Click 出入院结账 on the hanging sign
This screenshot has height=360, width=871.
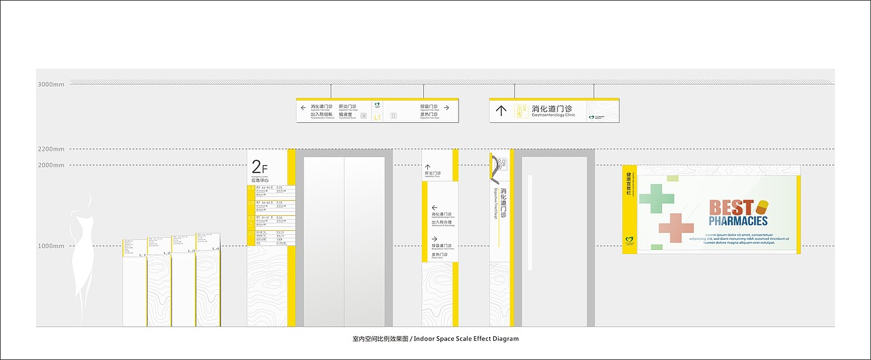click(x=322, y=114)
